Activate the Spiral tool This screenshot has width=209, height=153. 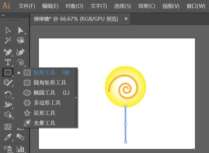(x=21, y=62)
